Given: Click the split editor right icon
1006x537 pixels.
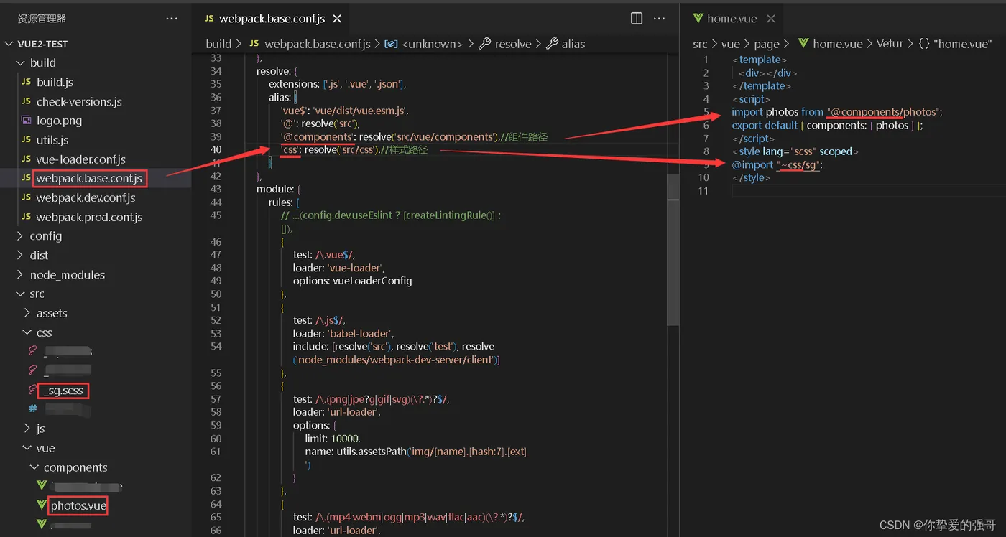Looking at the screenshot, I should 637,19.
